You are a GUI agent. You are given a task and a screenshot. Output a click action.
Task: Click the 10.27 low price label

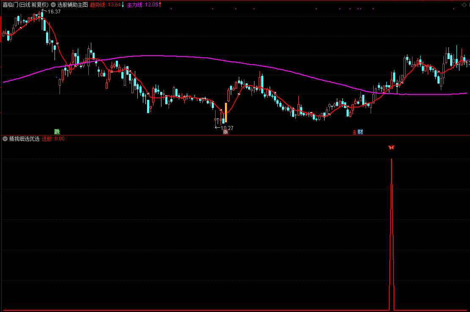coord(227,128)
